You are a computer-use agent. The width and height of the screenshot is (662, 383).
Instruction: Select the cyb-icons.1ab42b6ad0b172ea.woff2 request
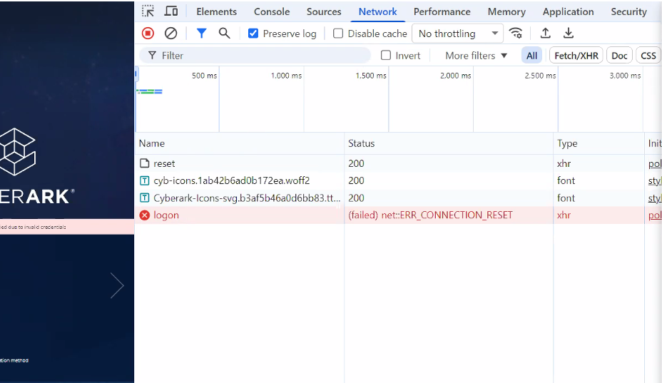[398, 180]
